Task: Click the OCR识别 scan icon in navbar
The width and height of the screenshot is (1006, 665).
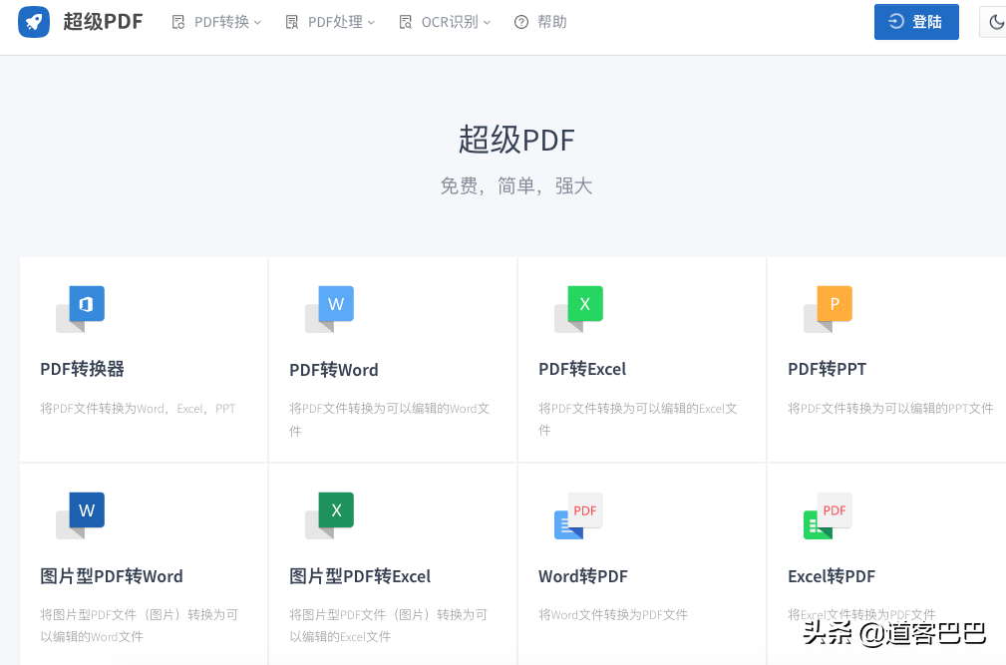Action: coord(406,23)
